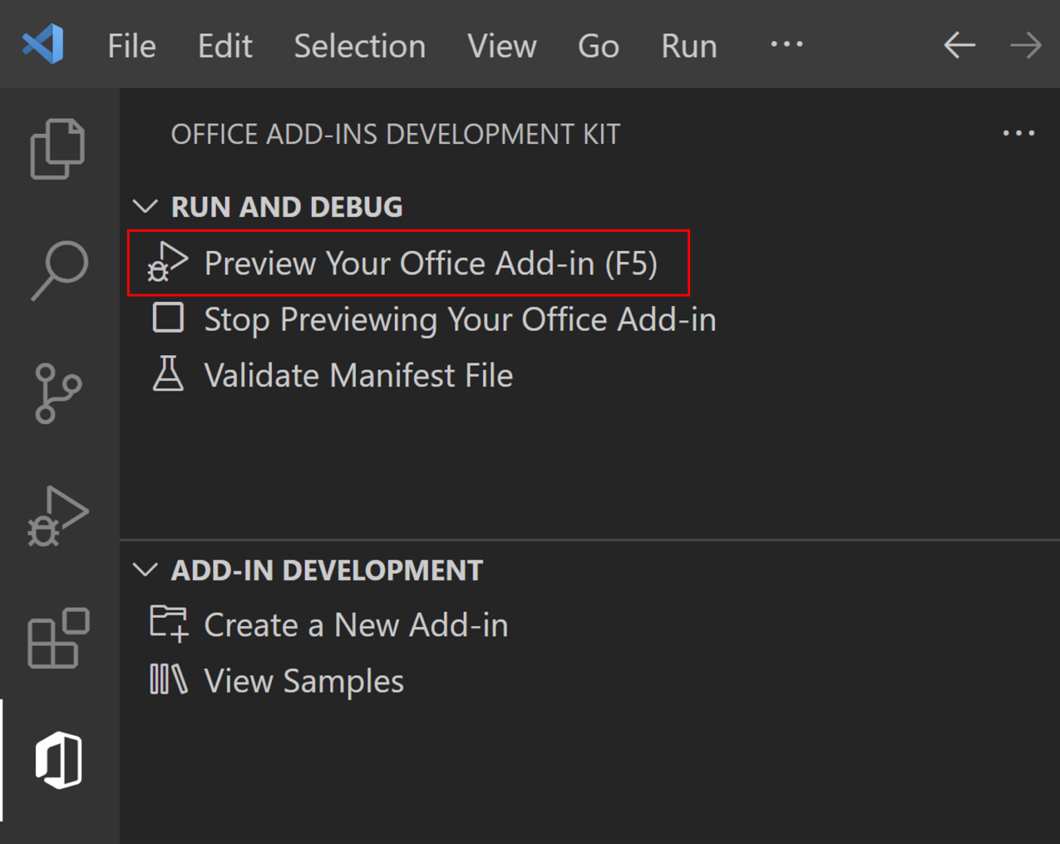Open more actions for the Office Add-ins panel
This screenshot has height=844, width=1060.
[x=1019, y=133]
